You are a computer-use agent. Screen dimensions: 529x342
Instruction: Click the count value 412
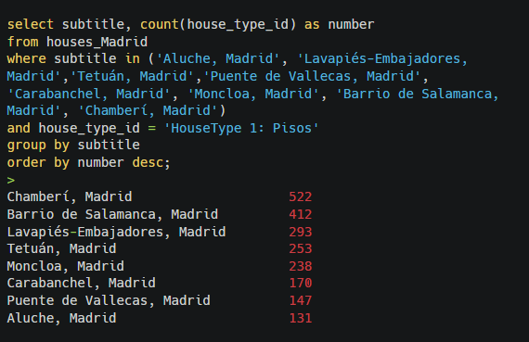pyautogui.click(x=301, y=214)
